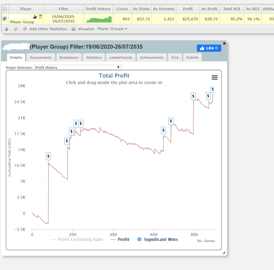Click the panel corner grip handle
274x270 pixels.
tap(224, 252)
